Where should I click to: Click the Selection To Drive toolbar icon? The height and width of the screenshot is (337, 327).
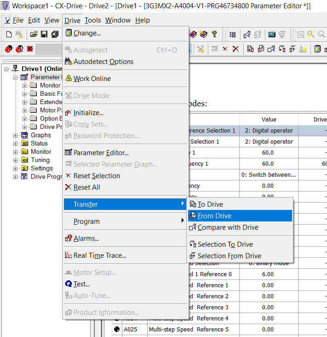pyautogui.click(x=282, y=49)
